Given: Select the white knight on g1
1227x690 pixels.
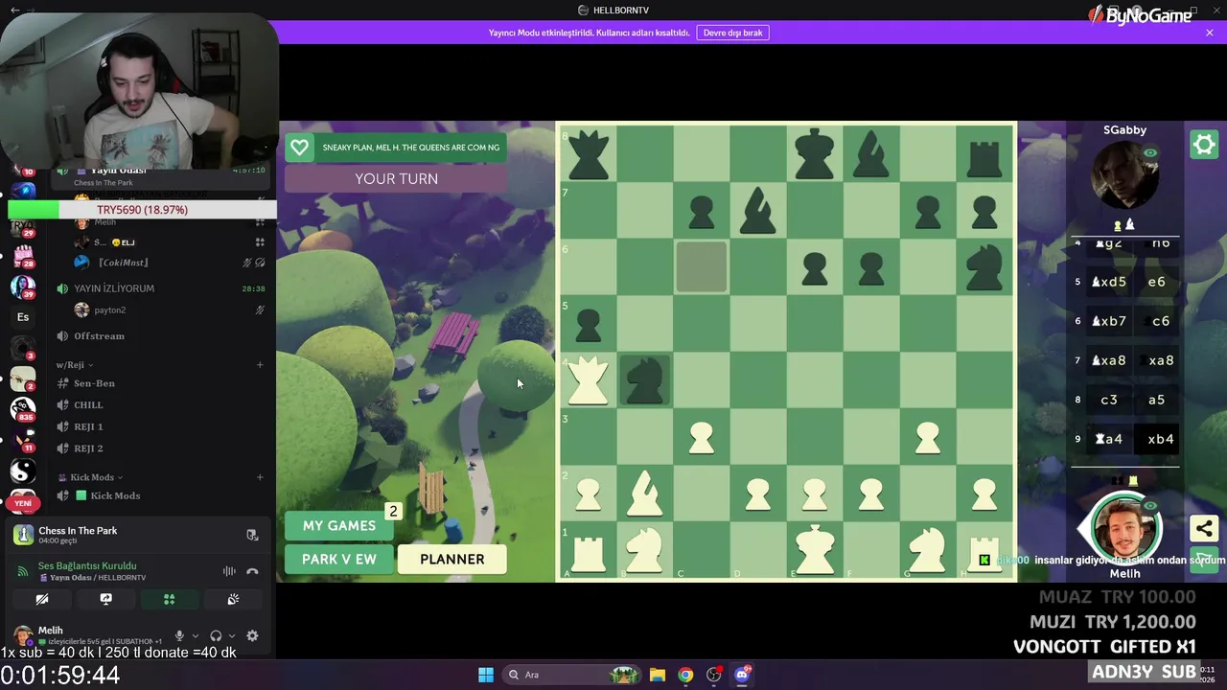Looking at the screenshot, I should (927, 550).
